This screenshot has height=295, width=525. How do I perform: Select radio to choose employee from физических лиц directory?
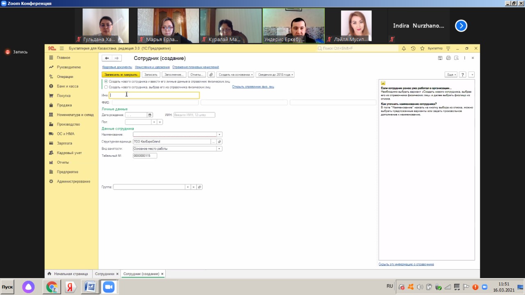click(x=106, y=87)
